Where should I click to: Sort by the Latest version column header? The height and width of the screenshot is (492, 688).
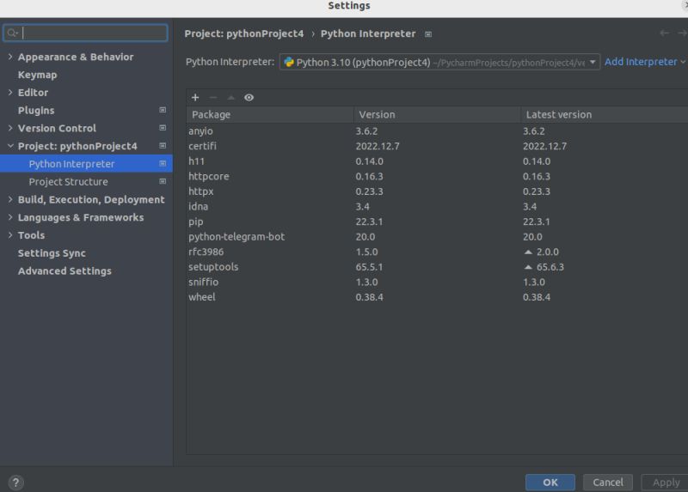pyautogui.click(x=605, y=115)
